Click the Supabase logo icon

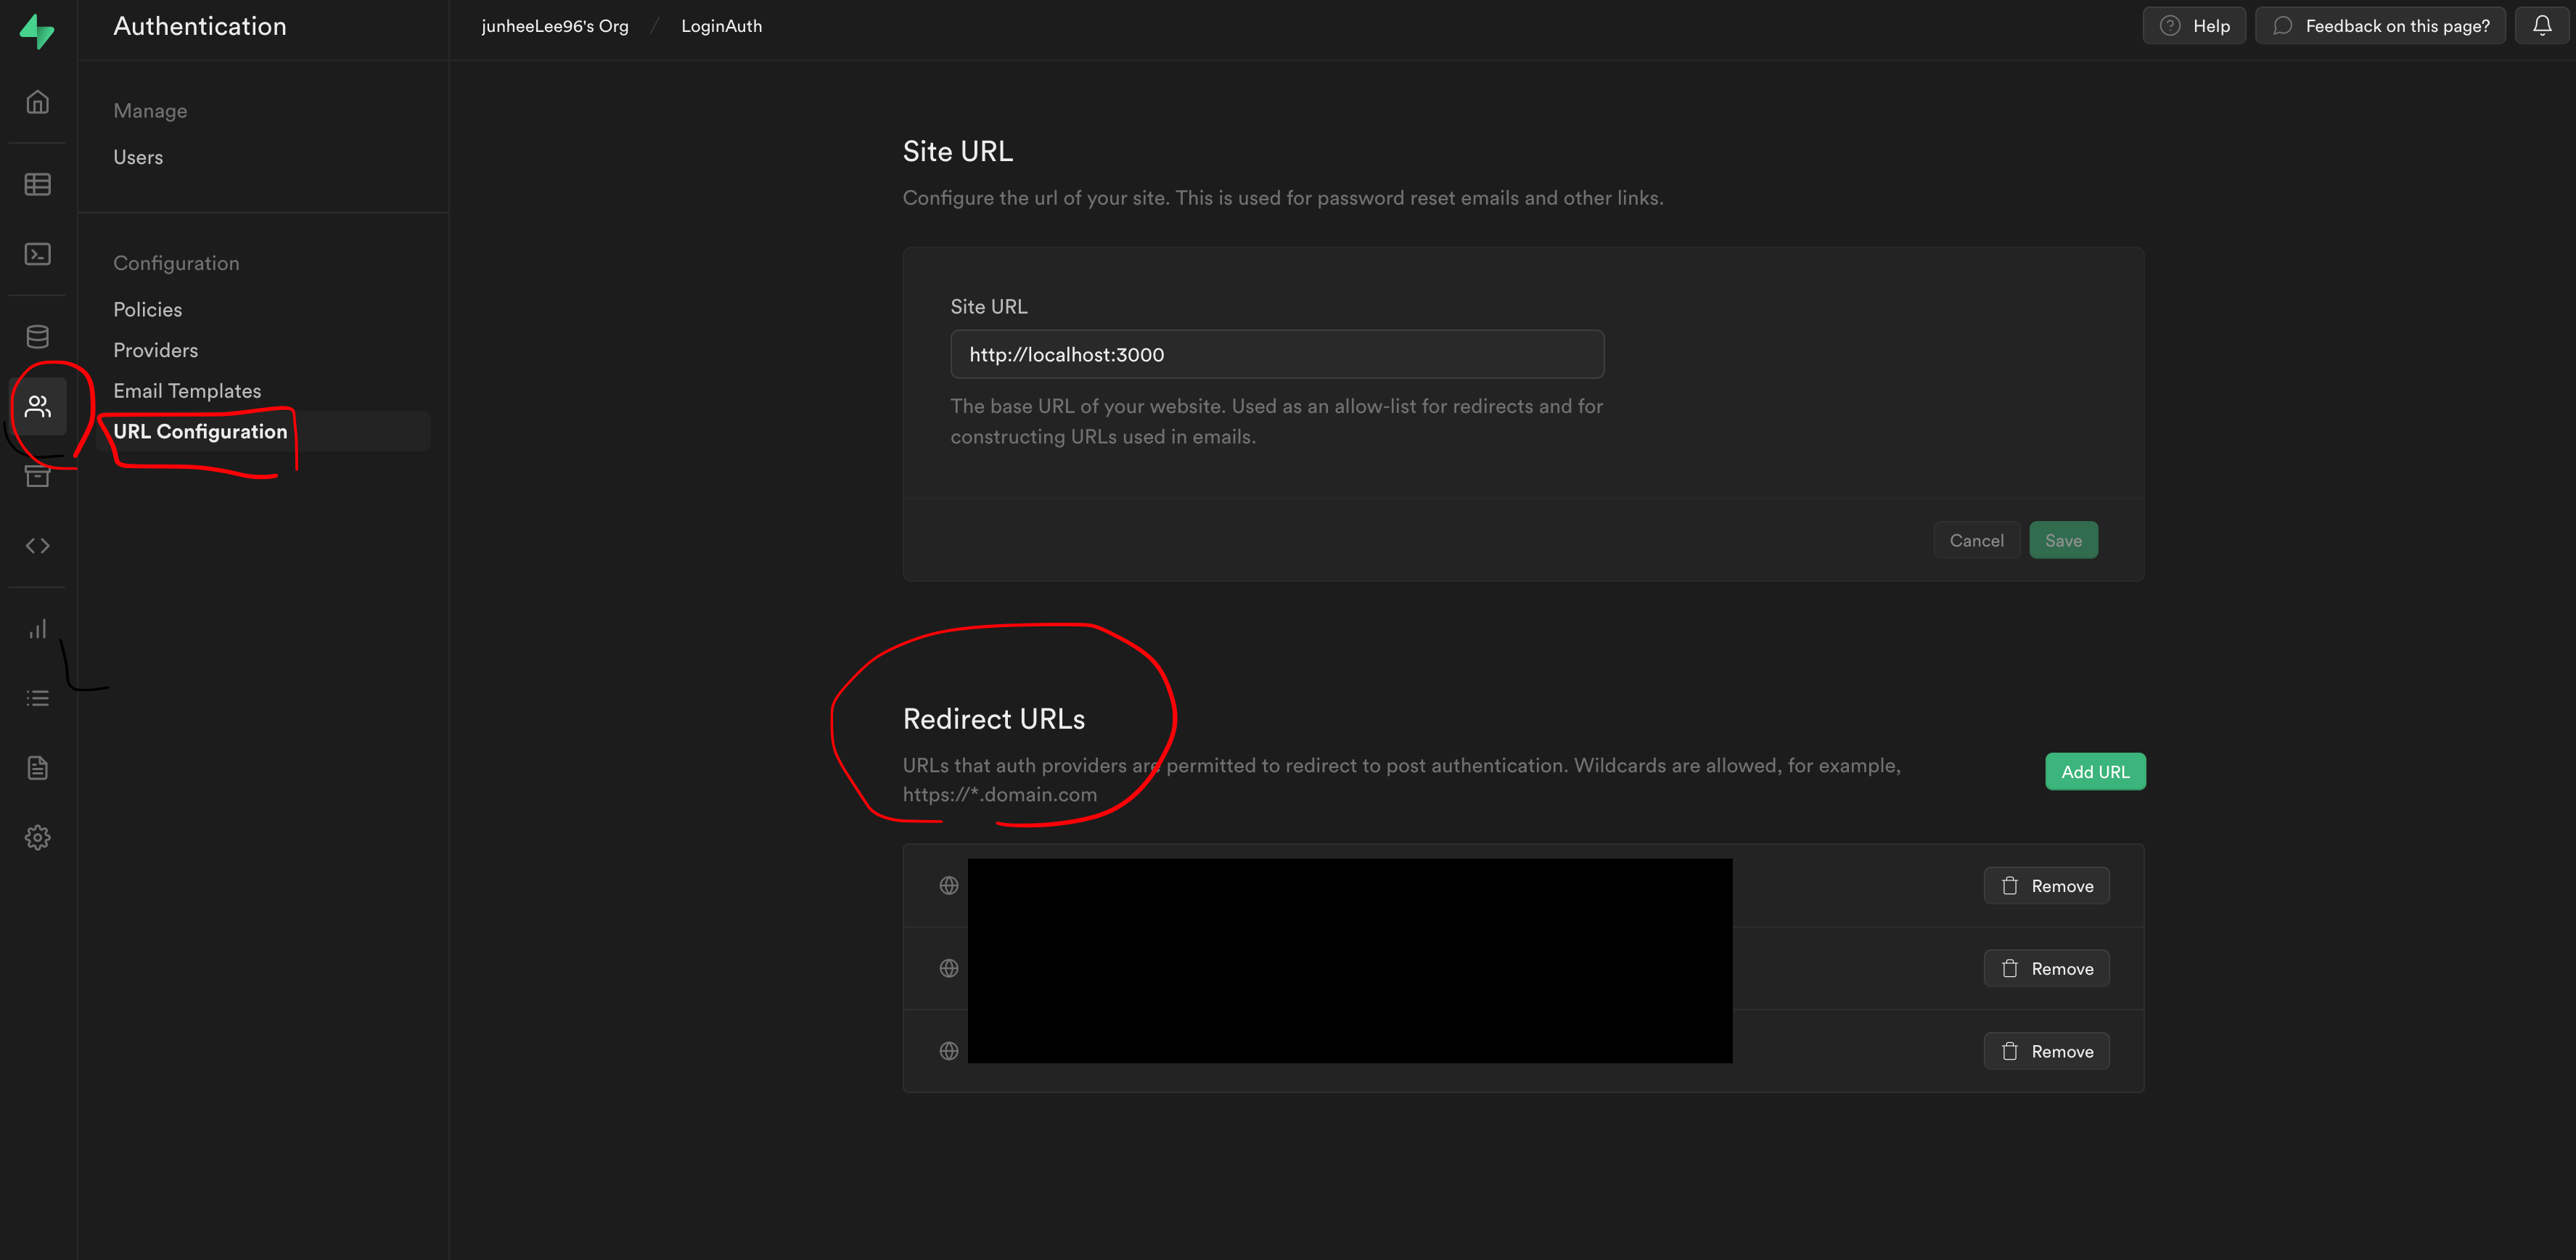pos(37,31)
